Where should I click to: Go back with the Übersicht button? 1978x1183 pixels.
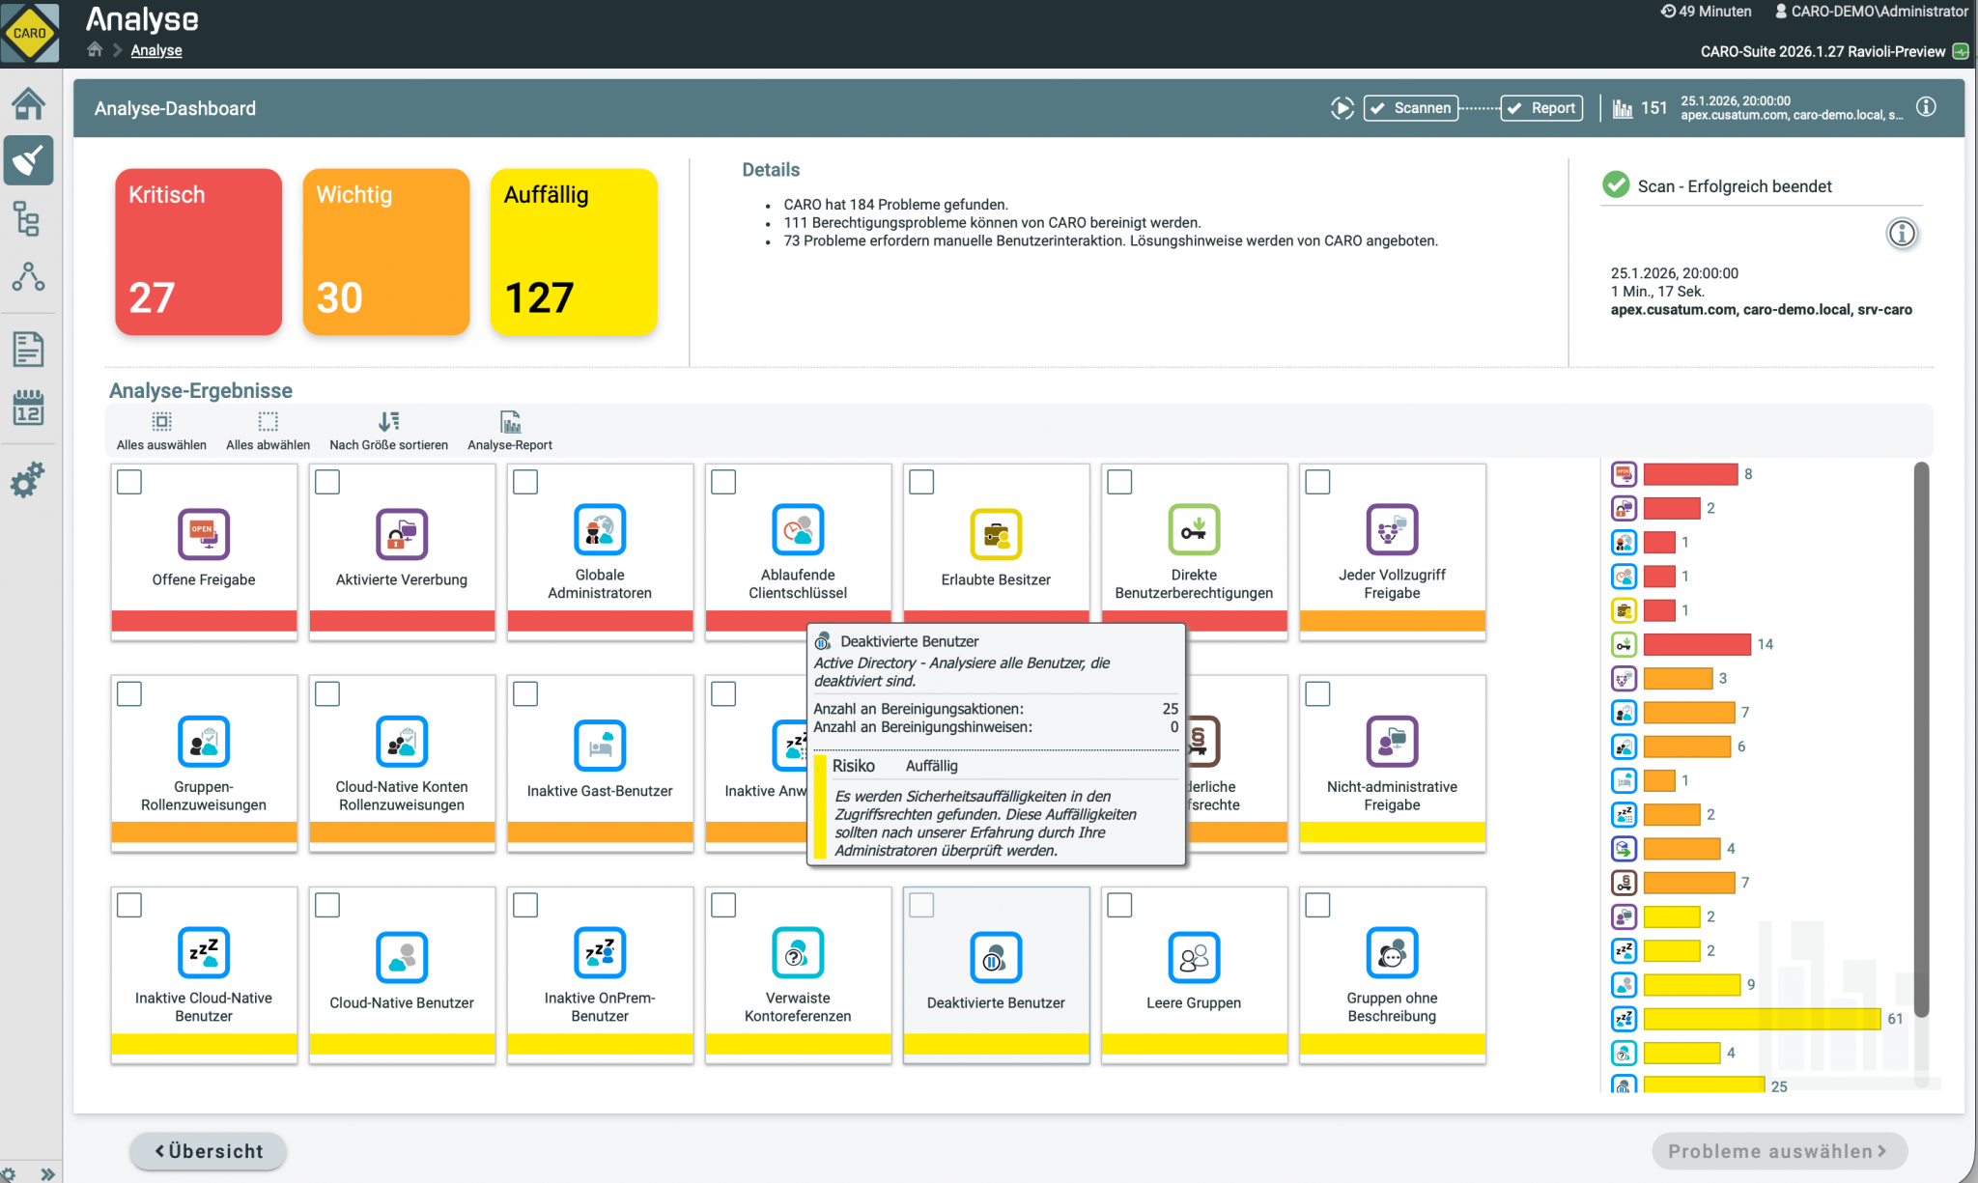click(x=209, y=1151)
